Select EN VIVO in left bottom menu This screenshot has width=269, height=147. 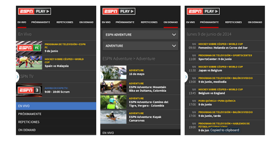coord(56,106)
